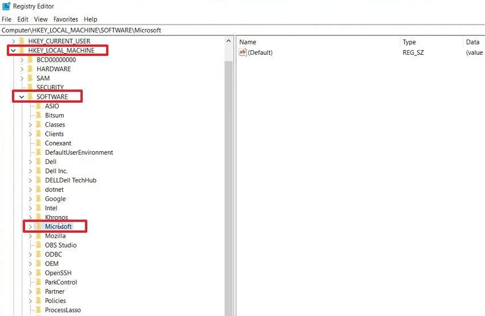Click the Conexant folder icon
Screen dimensions: 485x316
(x=38, y=143)
